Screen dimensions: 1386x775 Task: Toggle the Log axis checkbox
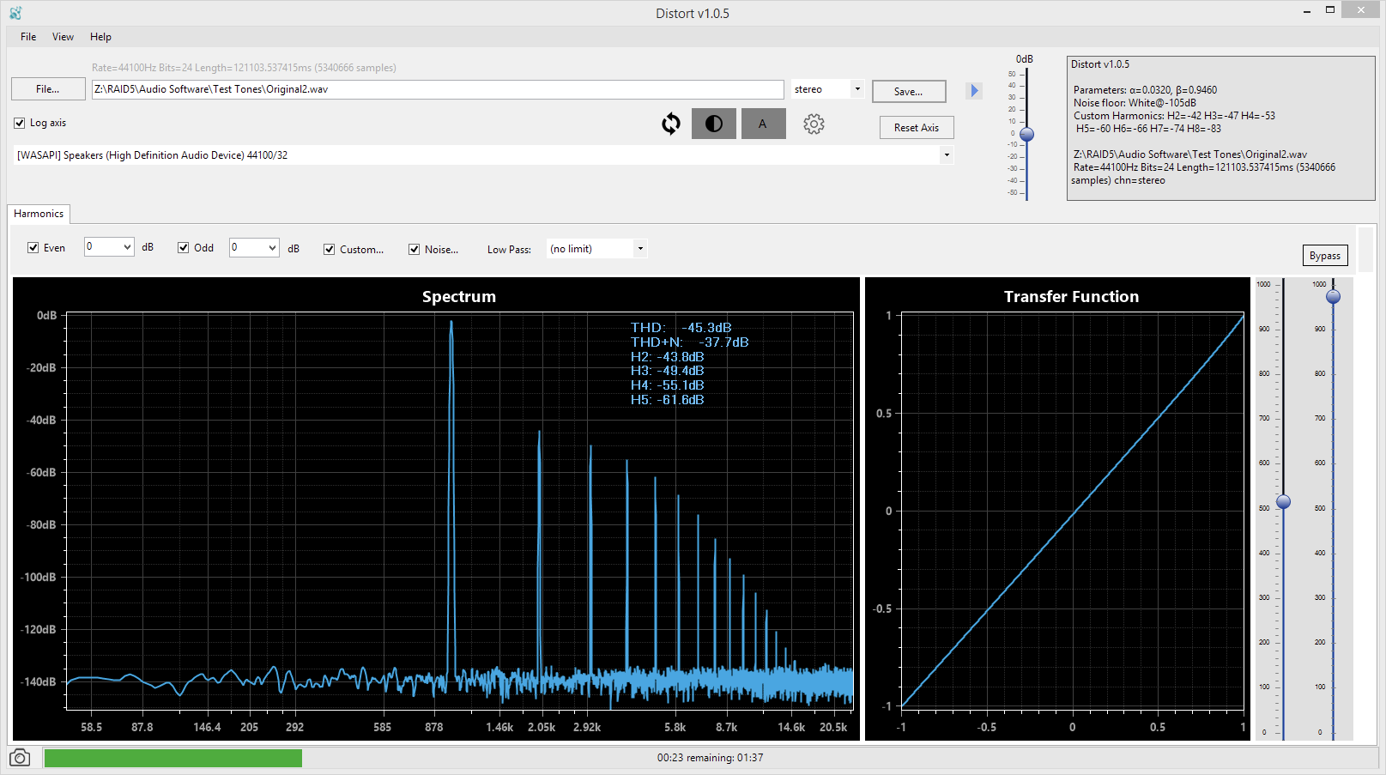(x=20, y=123)
